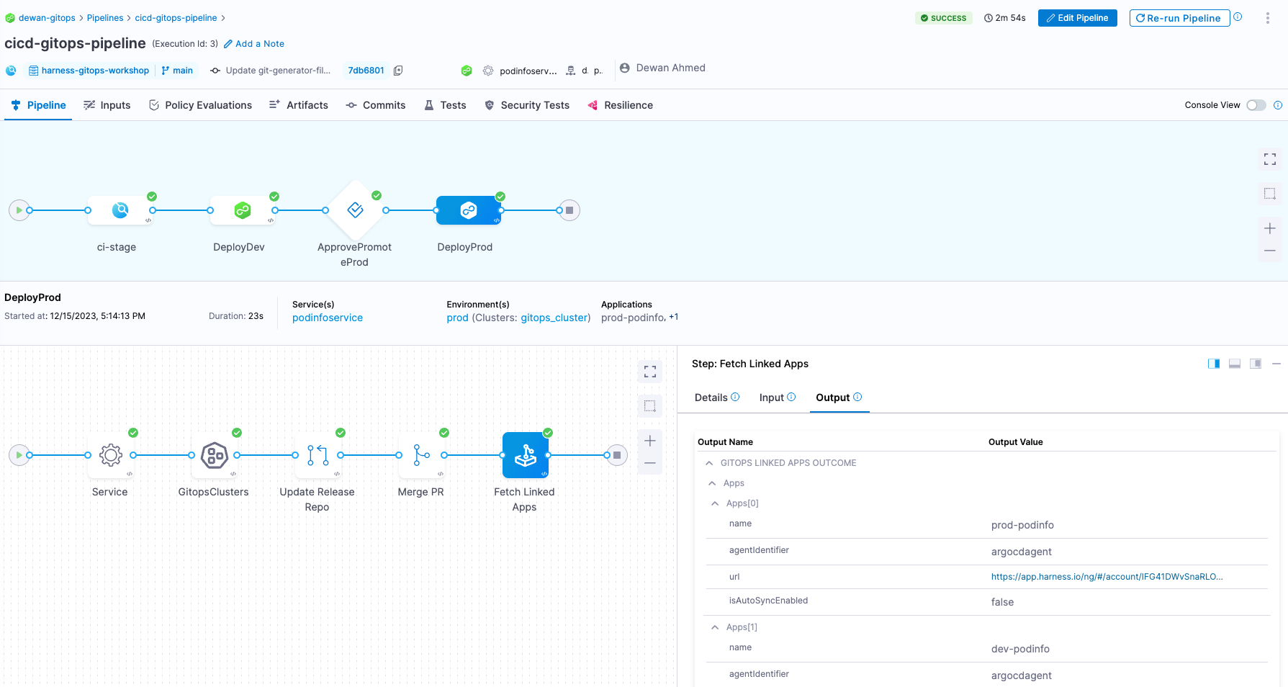Open the DeployDev stage node
Screen dimensions: 1288x687
(x=240, y=210)
